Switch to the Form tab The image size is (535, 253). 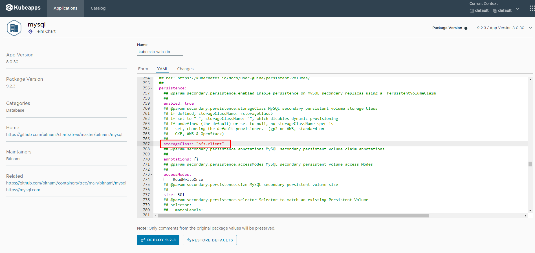click(x=143, y=69)
